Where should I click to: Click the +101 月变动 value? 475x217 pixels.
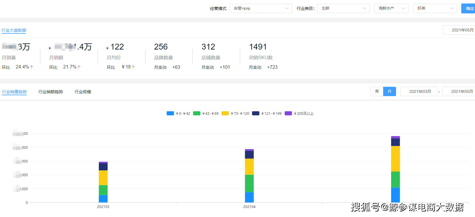225,67
